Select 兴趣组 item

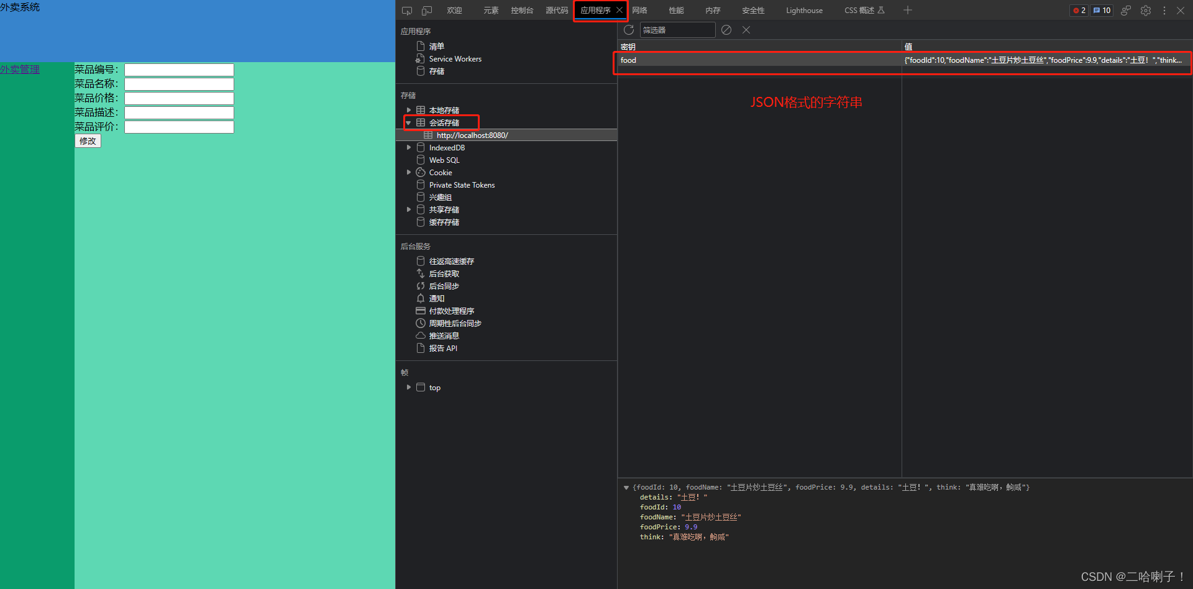coord(441,197)
